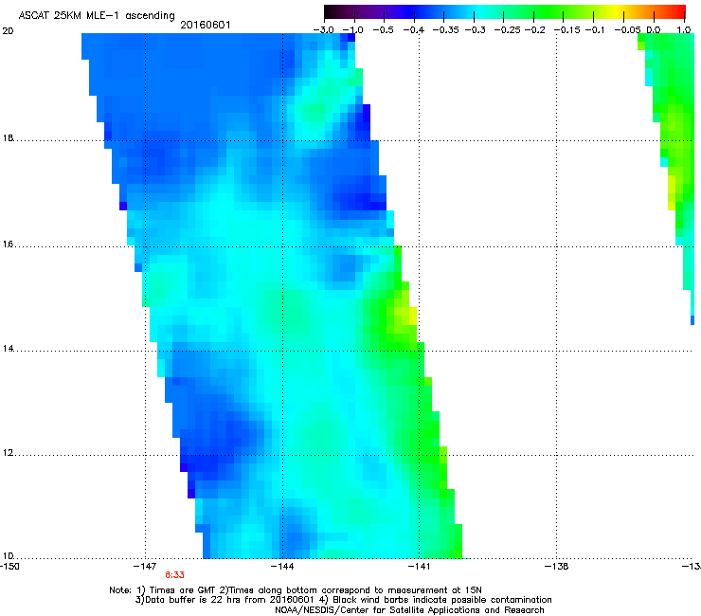701x616 pixels.
Task: Click the latitude label 14
Action: click(x=8, y=349)
